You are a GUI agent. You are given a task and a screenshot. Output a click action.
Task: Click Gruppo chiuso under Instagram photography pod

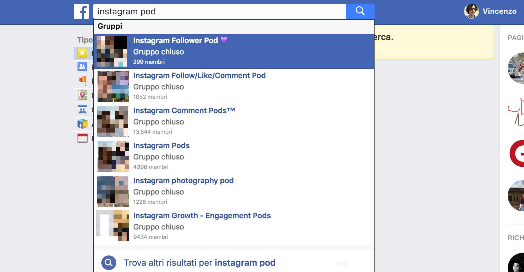coord(159,192)
